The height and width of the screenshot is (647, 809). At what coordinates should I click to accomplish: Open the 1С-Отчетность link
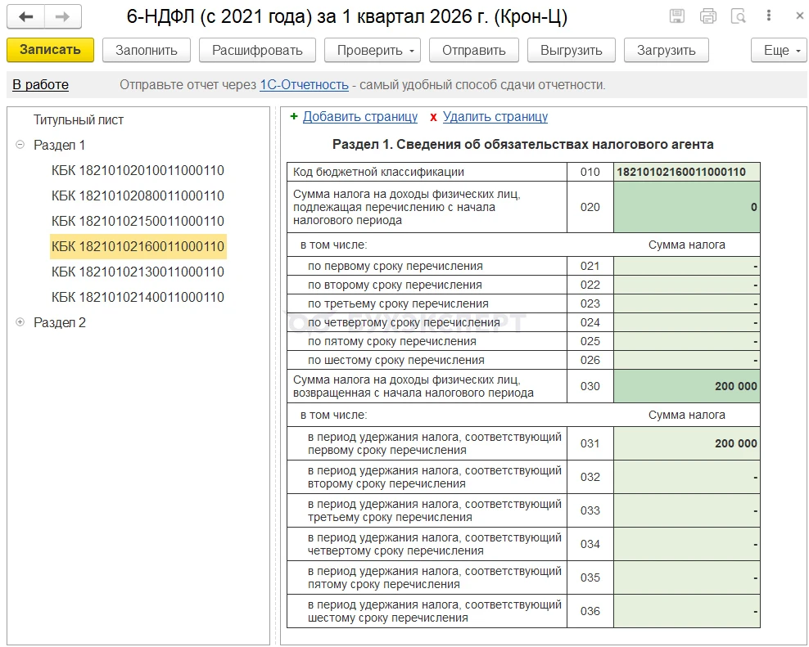(x=304, y=84)
